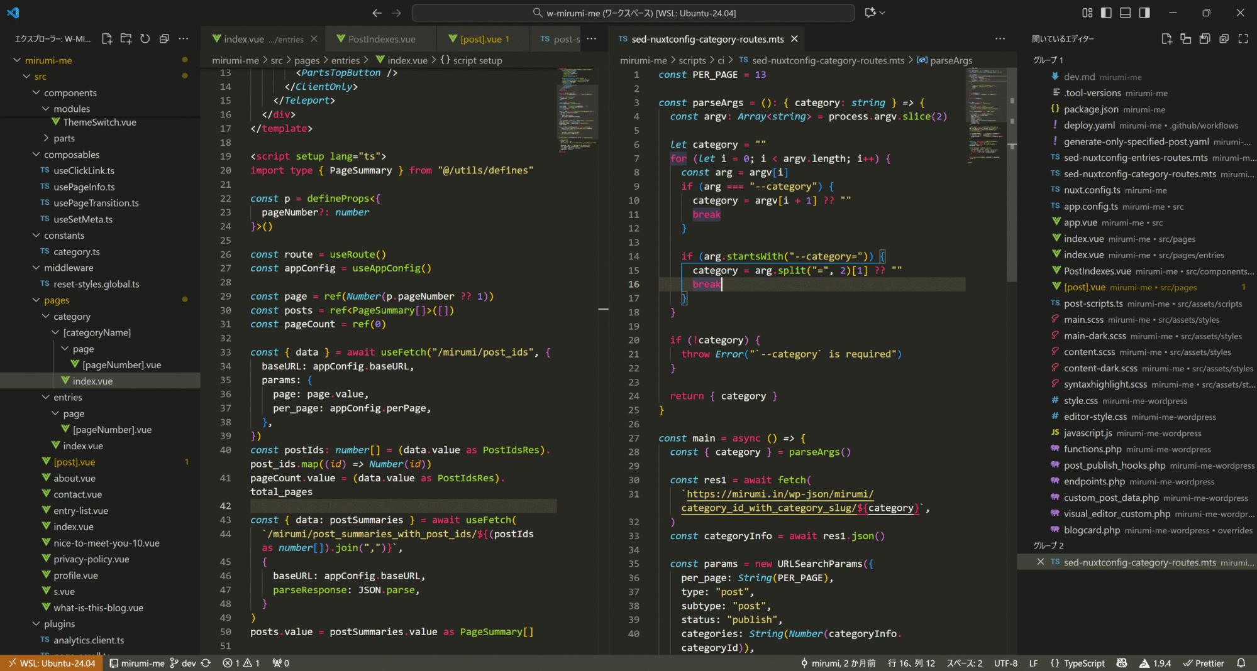This screenshot has width=1257, height=671.
Task: Toggle the bottom panel visibility
Action: tap(1124, 12)
